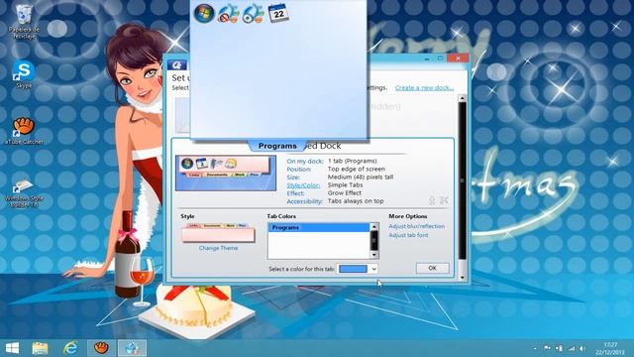Show hidden tray icons arrow
This screenshot has height=357, width=634.
tap(535, 348)
